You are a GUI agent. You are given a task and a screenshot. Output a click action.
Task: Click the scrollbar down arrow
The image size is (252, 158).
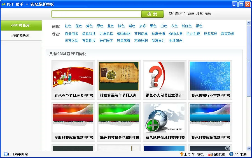[249, 148]
